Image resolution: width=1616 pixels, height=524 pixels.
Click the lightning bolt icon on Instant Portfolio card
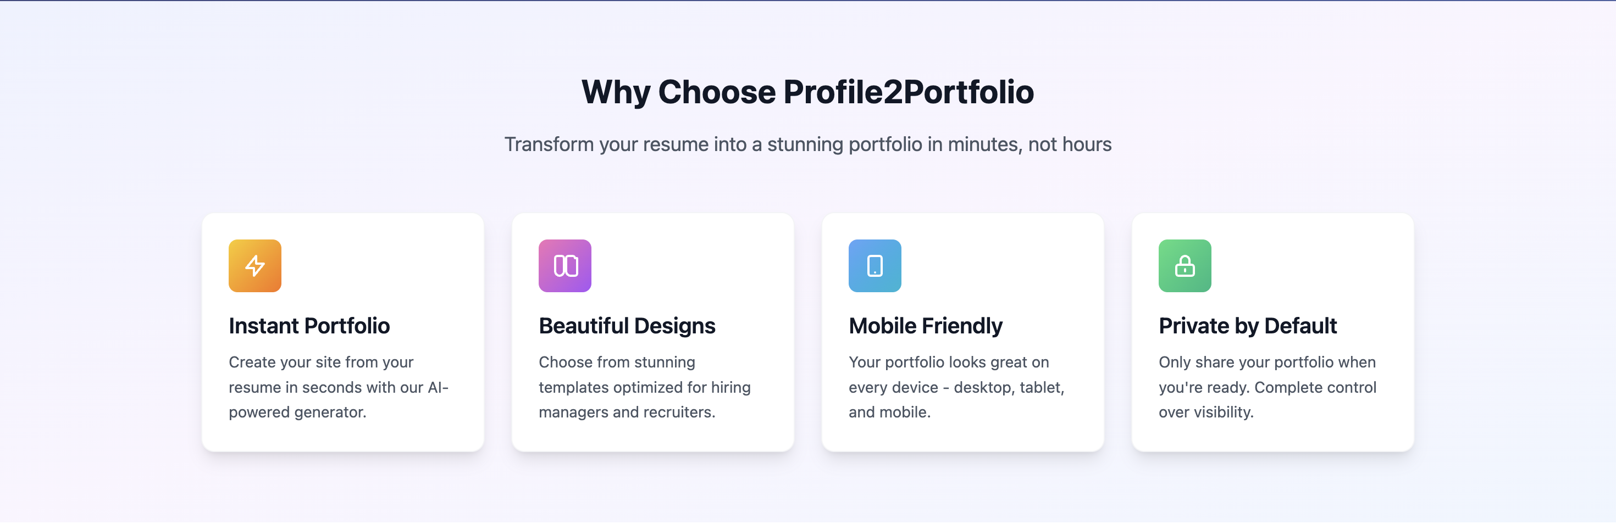pyautogui.click(x=254, y=266)
